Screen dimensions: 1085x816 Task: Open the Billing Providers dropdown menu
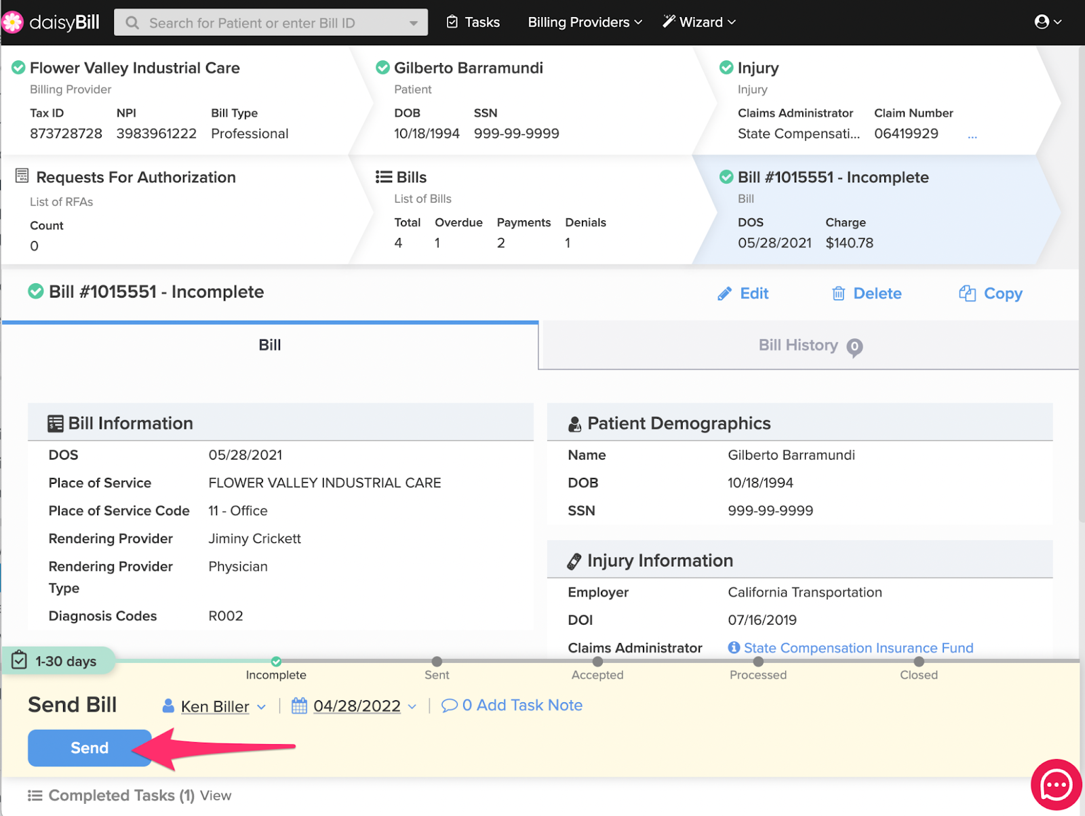point(585,22)
